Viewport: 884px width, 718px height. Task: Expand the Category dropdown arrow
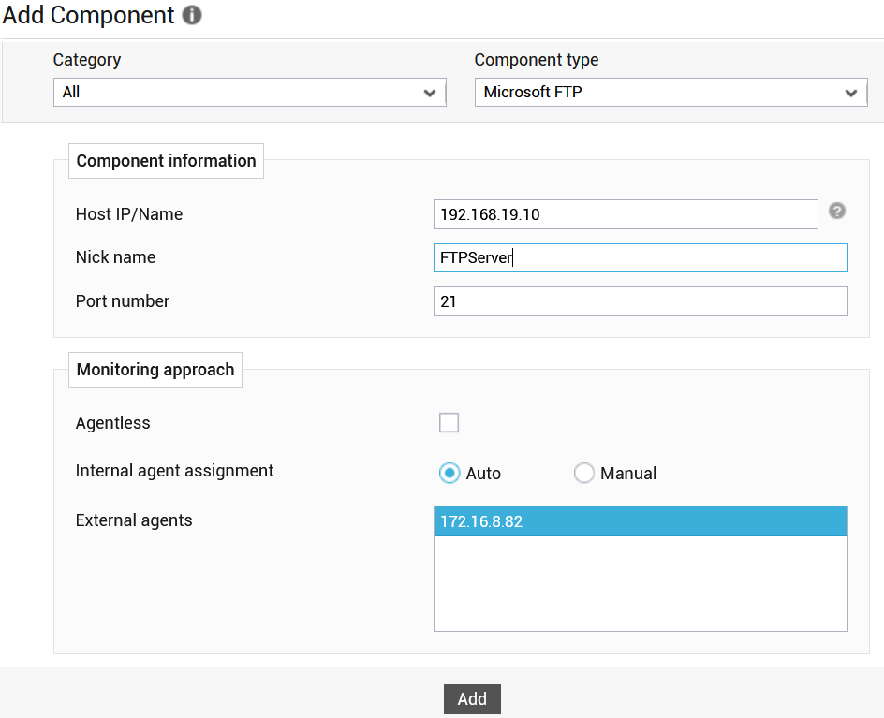430,93
